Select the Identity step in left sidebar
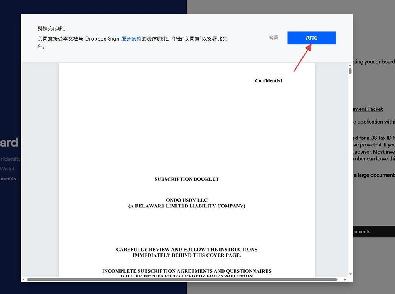The width and height of the screenshot is (395, 294). (10, 159)
